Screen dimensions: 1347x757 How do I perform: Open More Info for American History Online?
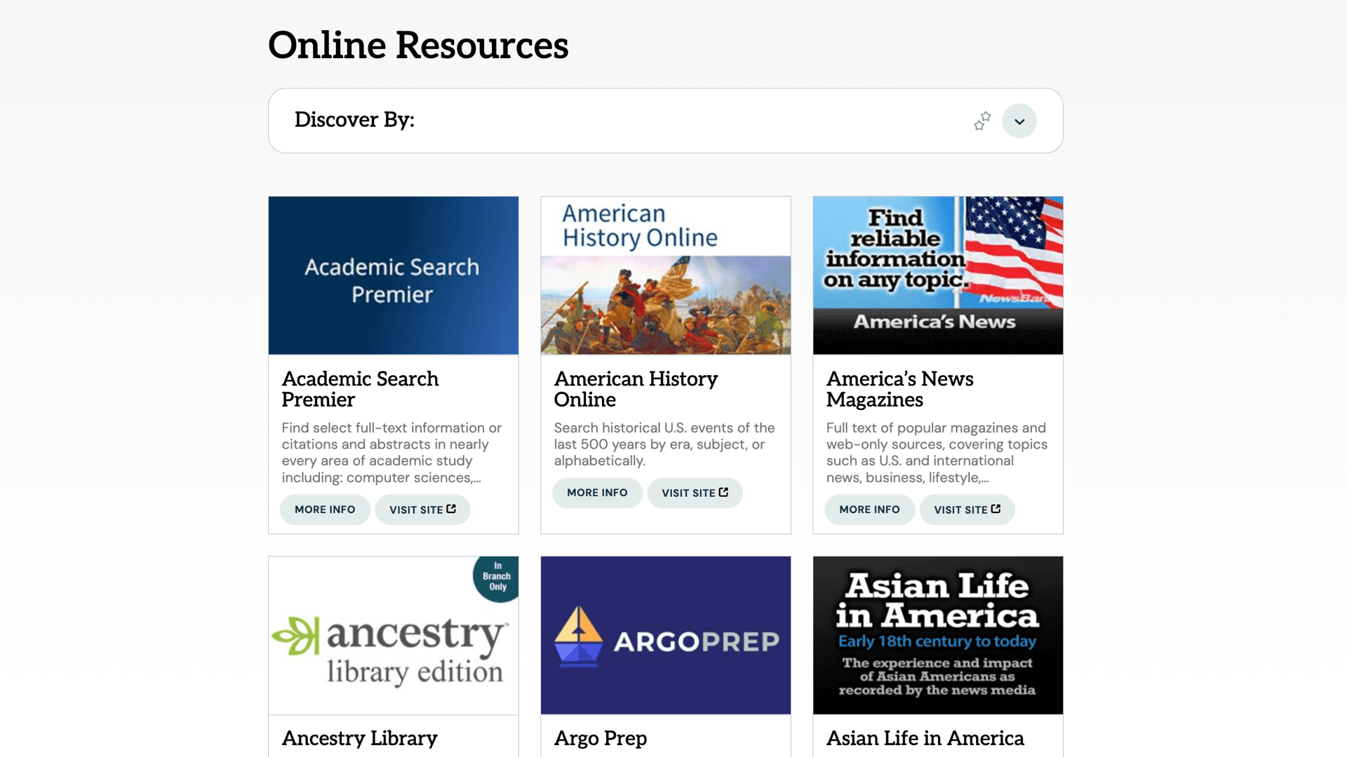pos(597,493)
